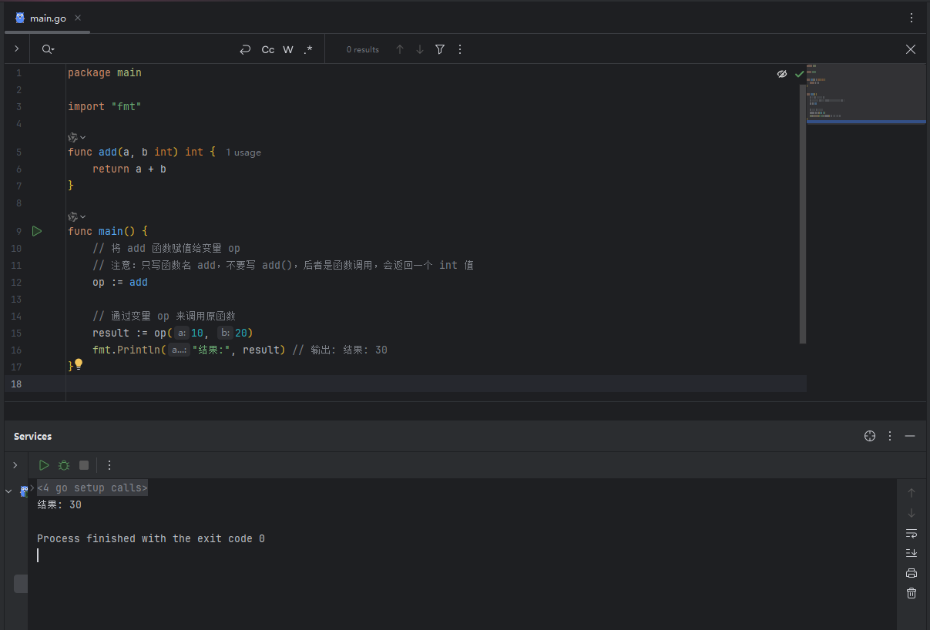
Task: Clear console with trash icon
Action: click(912, 593)
